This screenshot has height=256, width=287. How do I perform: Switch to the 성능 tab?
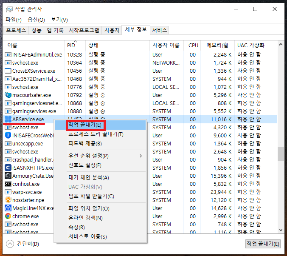tap(36, 30)
